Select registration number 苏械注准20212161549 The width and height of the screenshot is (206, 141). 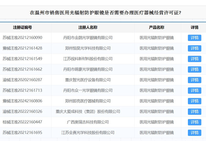click(x=22, y=59)
